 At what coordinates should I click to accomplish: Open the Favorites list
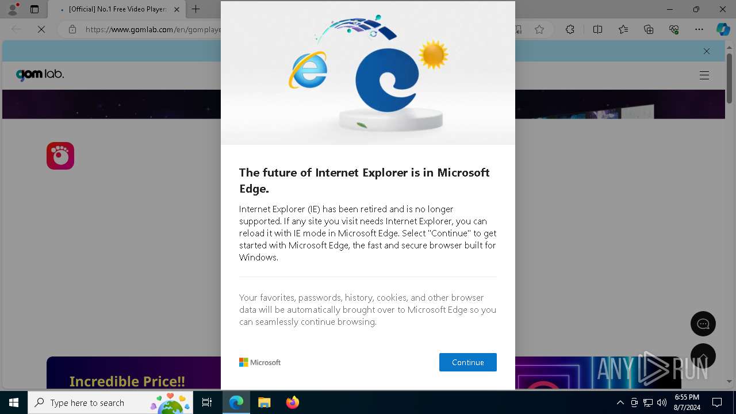point(623,29)
